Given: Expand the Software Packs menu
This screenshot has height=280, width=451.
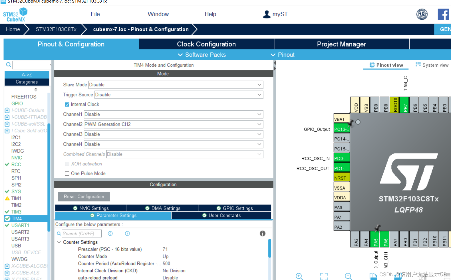Looking at the screenshot, I should [x=202, y=55].
